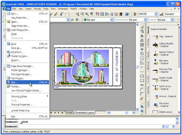The image size is (182, 135).
Task: Click the recent file 1 Hotel Model.dwg
Action: point(27,111)
